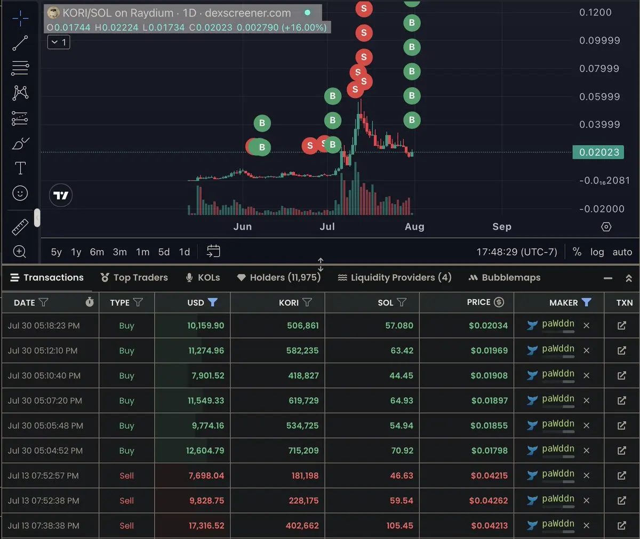Click the KORI/SOL chart title
Viewport: 640px width, 539px height.
pos(177,13)
